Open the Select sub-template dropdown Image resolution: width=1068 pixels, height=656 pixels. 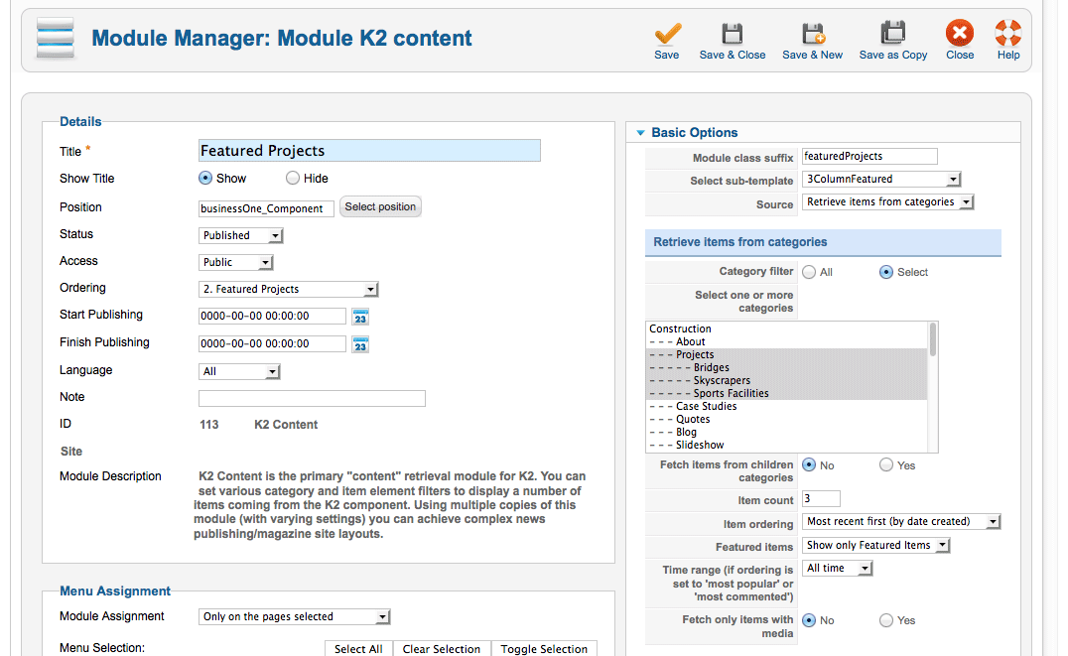881,180
